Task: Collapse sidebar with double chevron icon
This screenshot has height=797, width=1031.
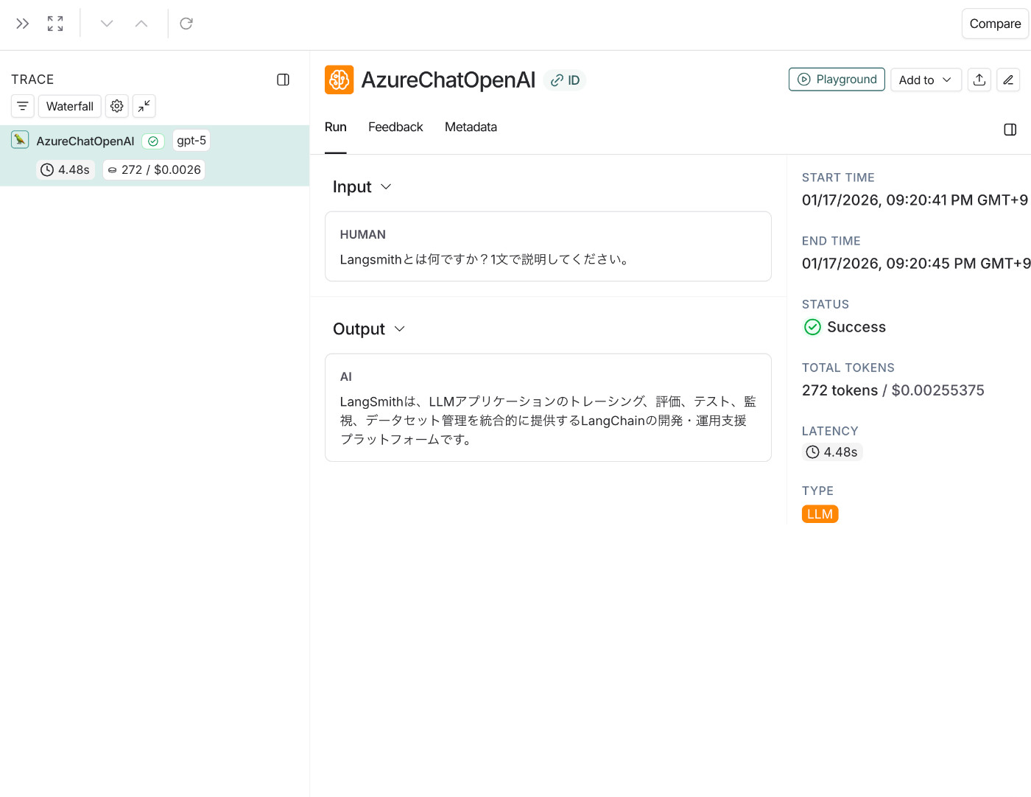Action: [x=23, y=24]
